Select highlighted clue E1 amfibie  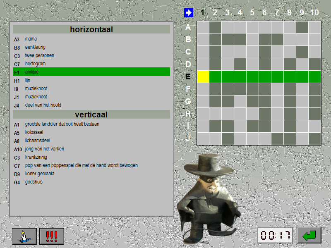tap(91, 72)
